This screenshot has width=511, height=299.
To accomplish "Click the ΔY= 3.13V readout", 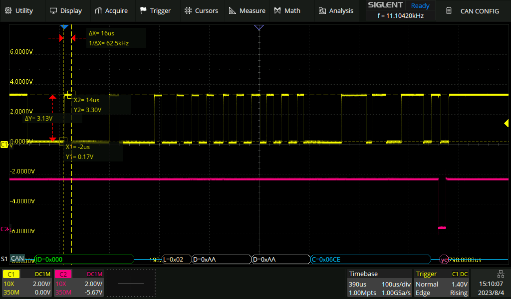I will [x=38, y=119].
